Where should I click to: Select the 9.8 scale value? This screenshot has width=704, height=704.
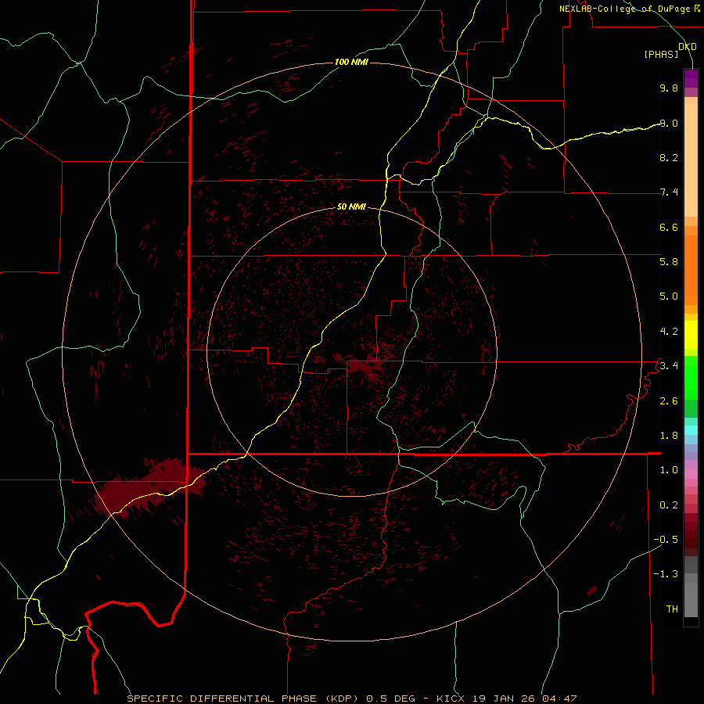point(669,88)
